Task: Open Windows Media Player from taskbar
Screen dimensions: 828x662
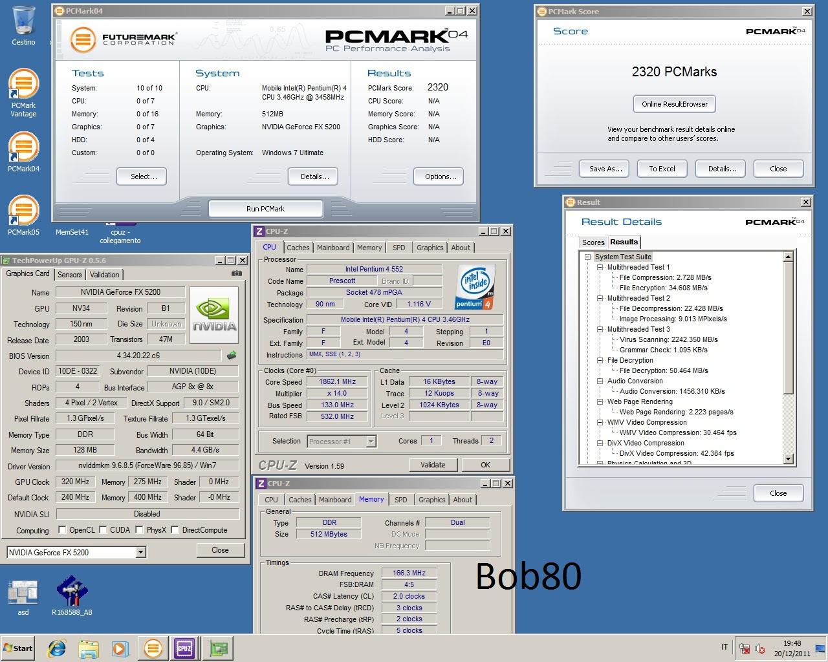Action: [120, 648]
